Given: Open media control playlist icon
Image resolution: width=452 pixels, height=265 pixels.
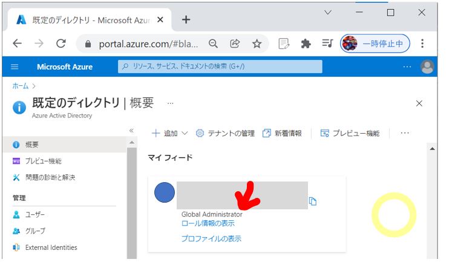Looking at the screenshot, I should pyautogui.click(x=327, y=43).
